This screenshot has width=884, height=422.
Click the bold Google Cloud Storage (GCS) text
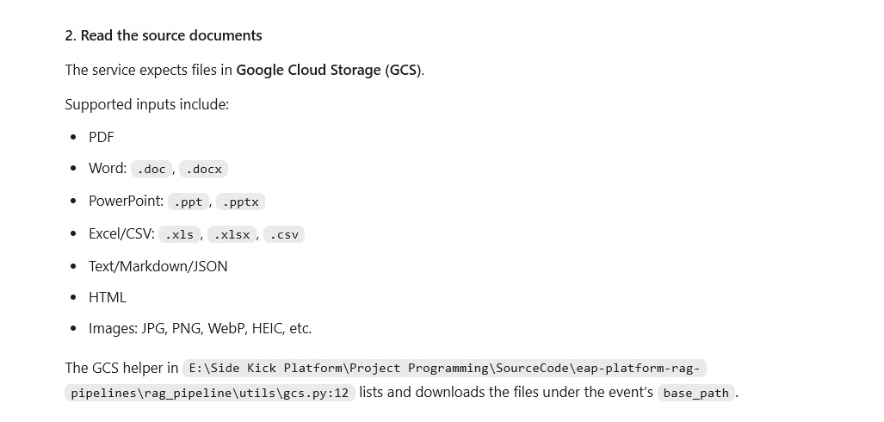(x=329, y=70)
